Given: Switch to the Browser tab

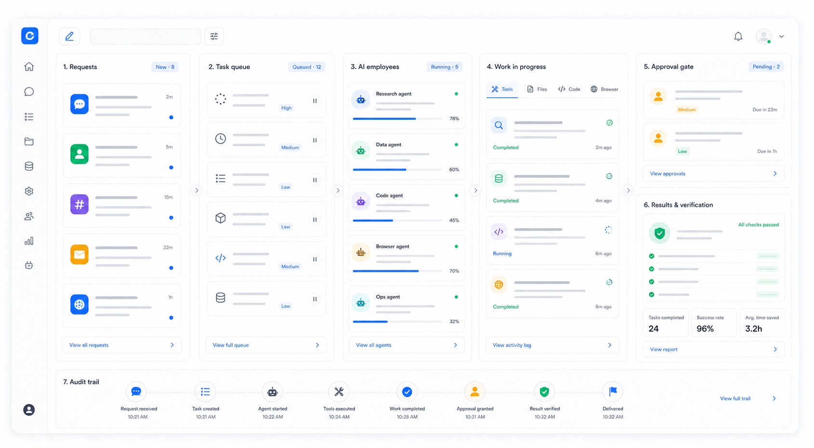Looking at the screenshot, I should [x=604, y=89].
